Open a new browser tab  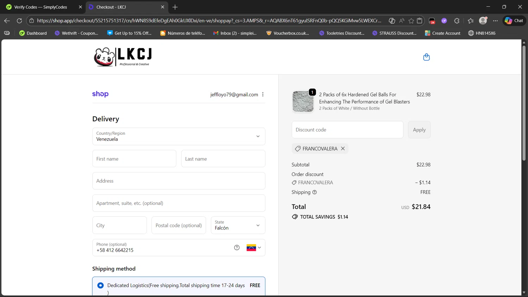click(x=175, y=7)
